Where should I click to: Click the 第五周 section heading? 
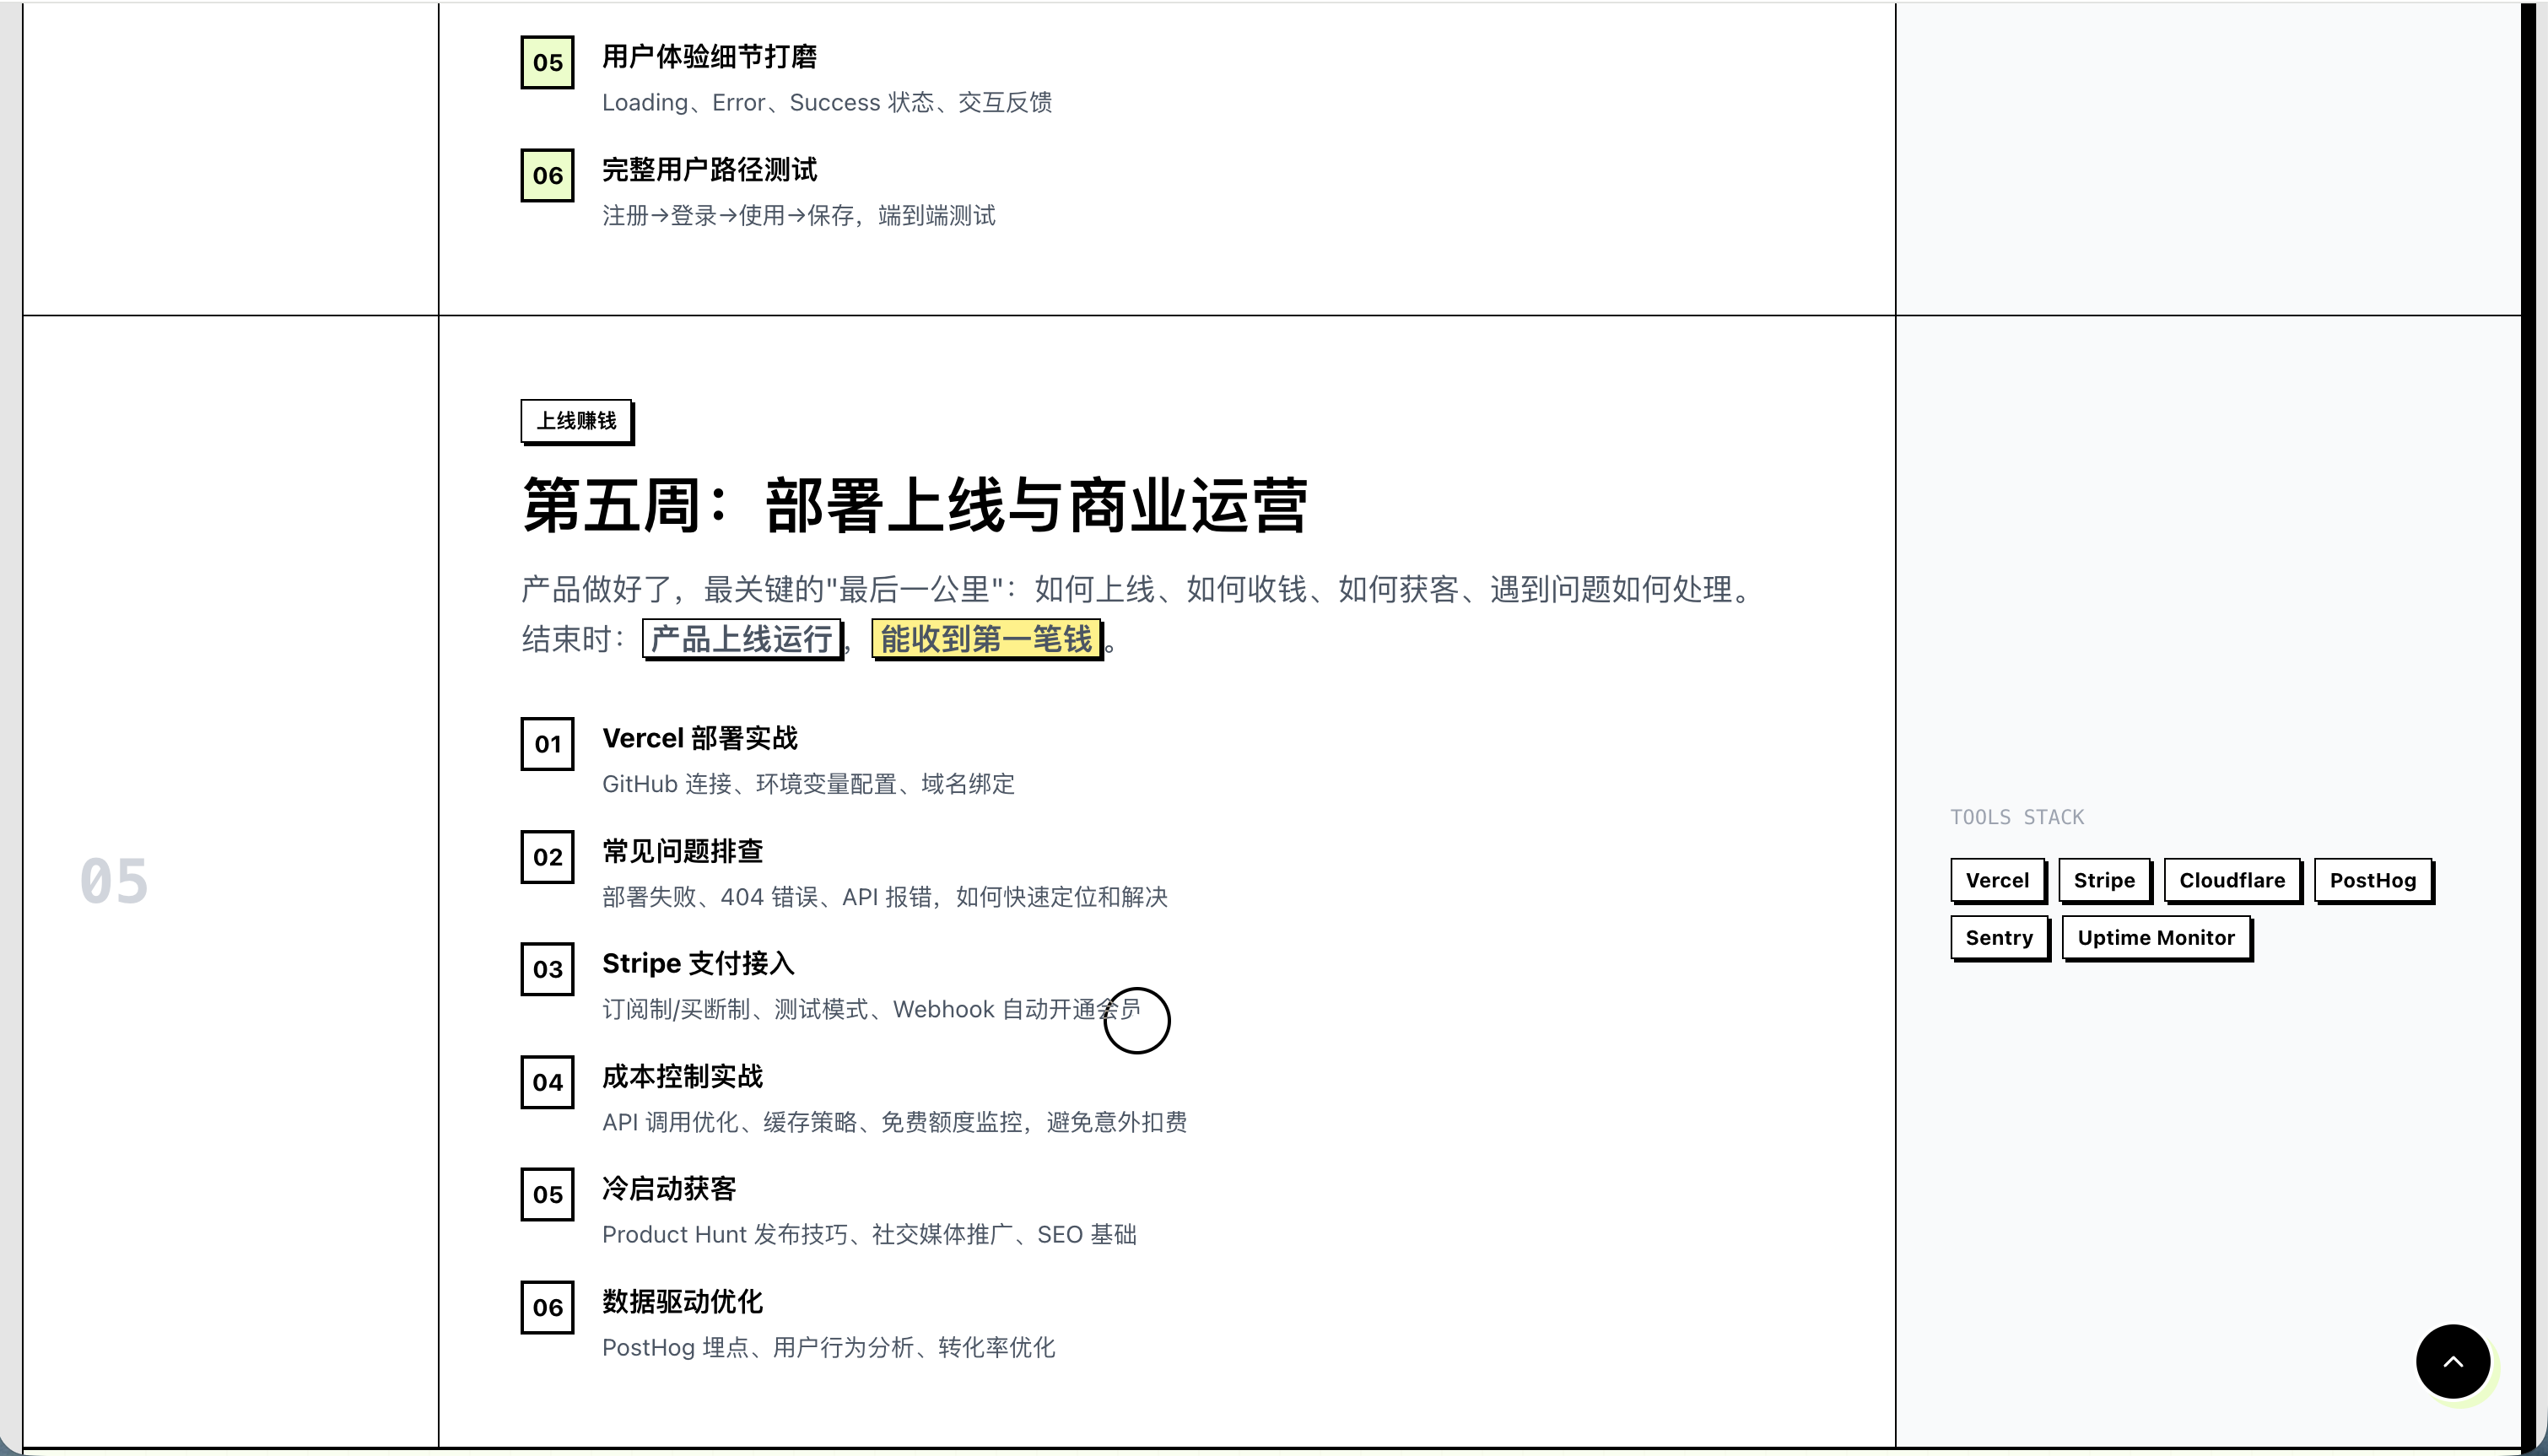pyautogui.click(x=914, y=506)
